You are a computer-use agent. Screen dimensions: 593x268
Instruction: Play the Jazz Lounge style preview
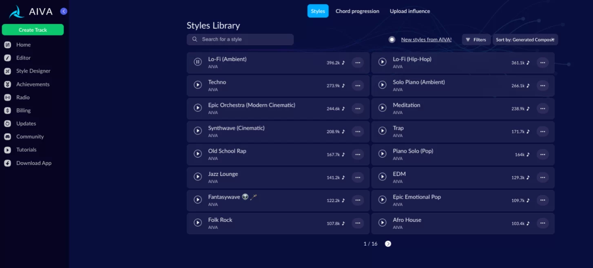pos(198,177)
